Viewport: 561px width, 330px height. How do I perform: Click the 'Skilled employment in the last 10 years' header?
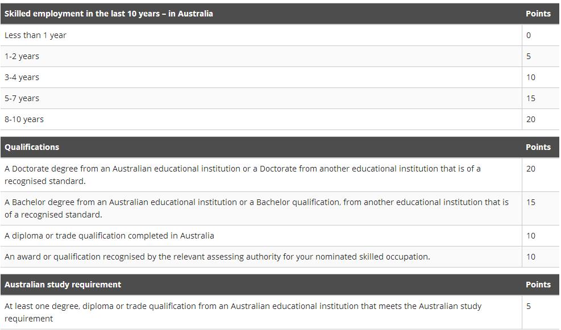[x=109, y=14]
